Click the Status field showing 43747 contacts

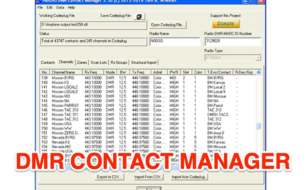click(x=93, y=42)
